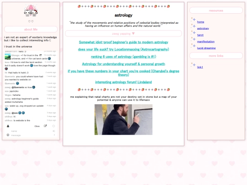The image size is (247, 185).
Task: Click the pink triangle next to zawg yapping
Action: [x=133, y=33]
